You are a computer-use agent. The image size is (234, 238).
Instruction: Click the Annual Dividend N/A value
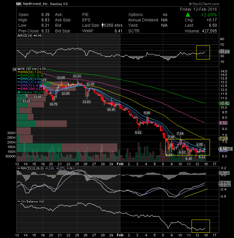pyautogui.click(x=164, y=20)
